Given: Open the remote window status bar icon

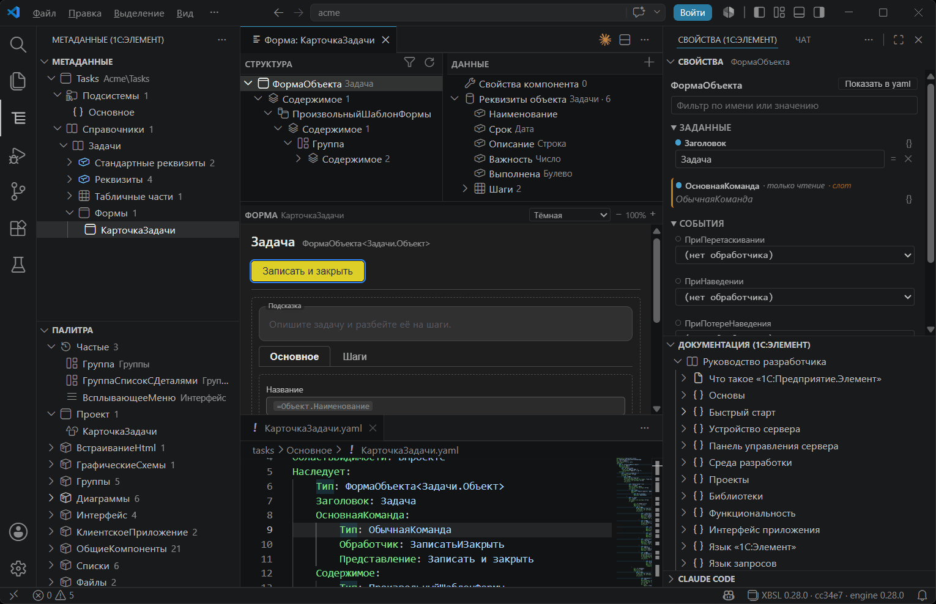Looking at the screenshot, I should coord(13,595).
